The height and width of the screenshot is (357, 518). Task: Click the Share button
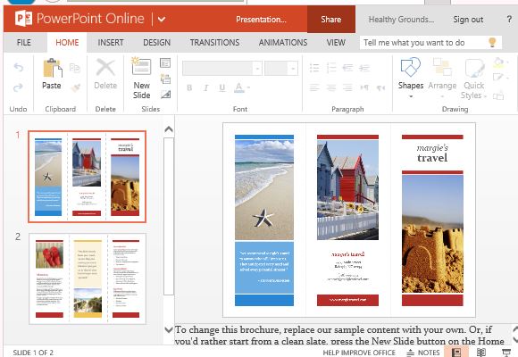pos(331,20)
